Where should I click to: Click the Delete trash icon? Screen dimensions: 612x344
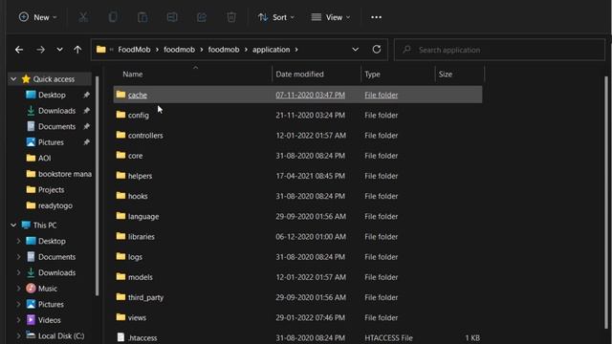click(x=231, y=17)
